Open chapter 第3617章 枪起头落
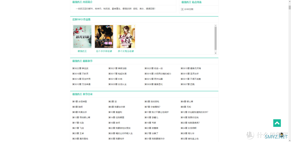This screenshot has height=142, width=291. tap(117, 74)
